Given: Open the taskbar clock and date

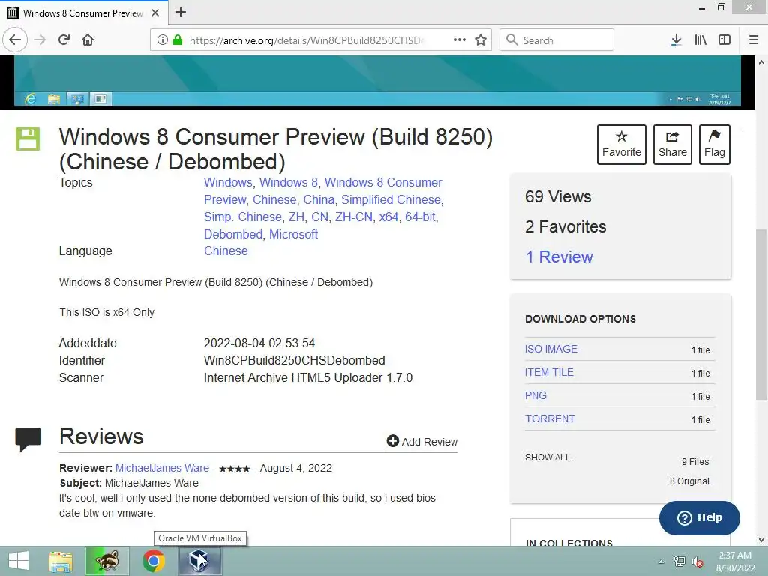Looking at the screenshot, I should click(735, 562).
